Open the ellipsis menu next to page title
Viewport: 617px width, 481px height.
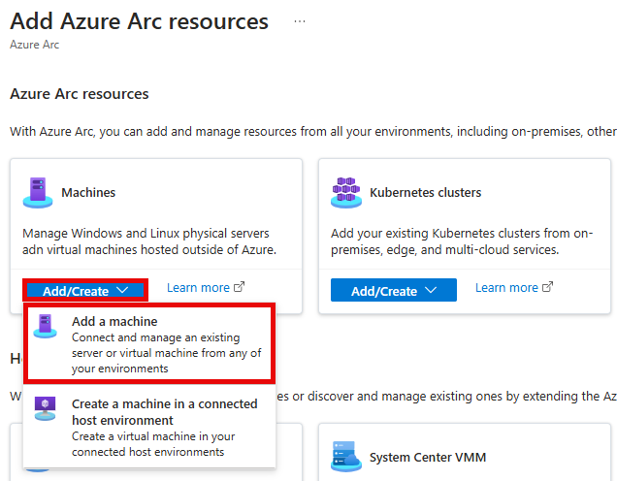[300, 21]
